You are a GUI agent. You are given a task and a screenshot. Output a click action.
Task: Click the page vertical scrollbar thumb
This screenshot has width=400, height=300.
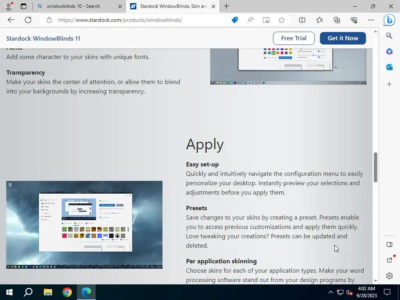(375, 167)
